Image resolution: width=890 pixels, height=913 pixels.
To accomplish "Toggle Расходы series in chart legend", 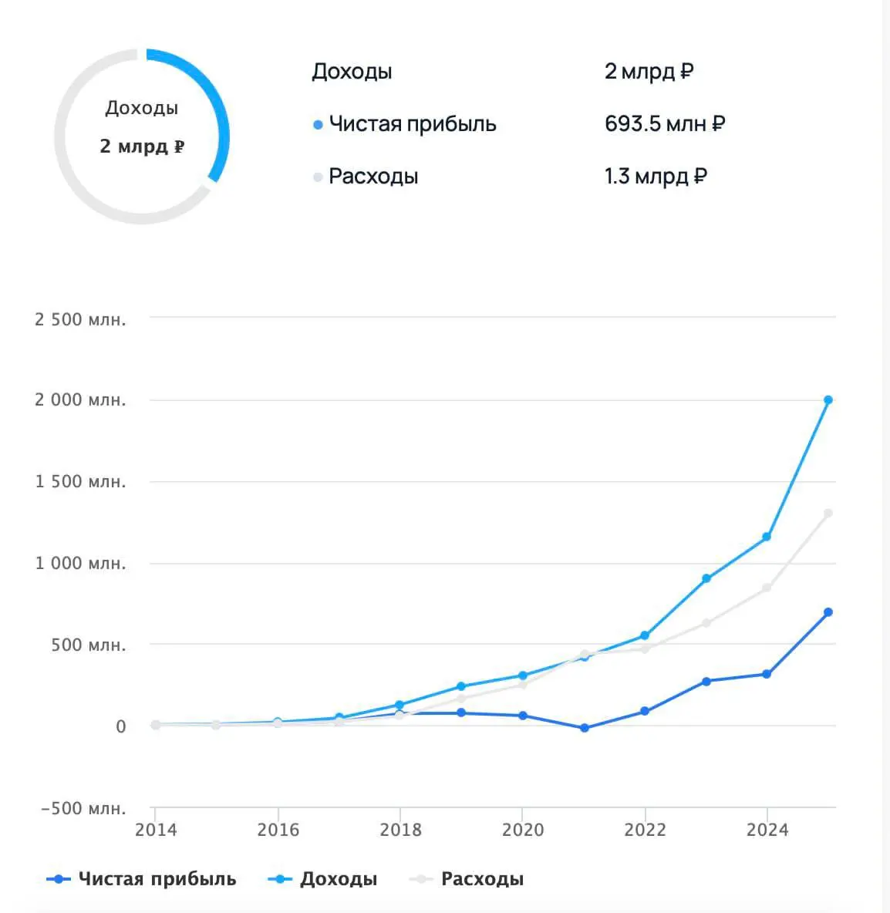I will pyautogui.click(x=467, y=878).
